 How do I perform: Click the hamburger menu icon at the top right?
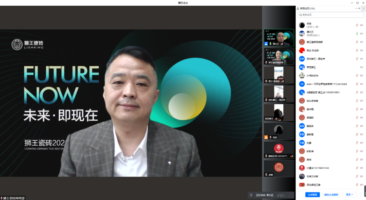click(x=363, y=8)
